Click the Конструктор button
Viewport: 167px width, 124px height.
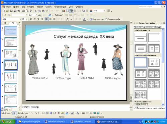pos(97,19)
